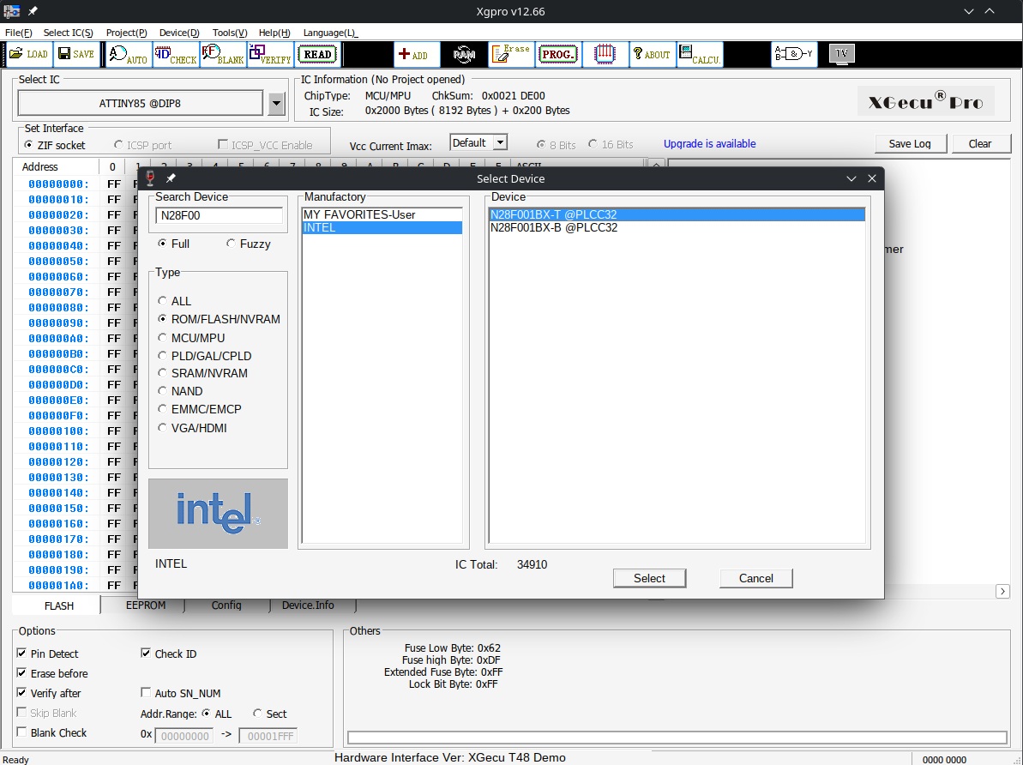Click the VERIFY toolbar icon
The width and height of the screenshot is (1023, 765).
[270, 54]
